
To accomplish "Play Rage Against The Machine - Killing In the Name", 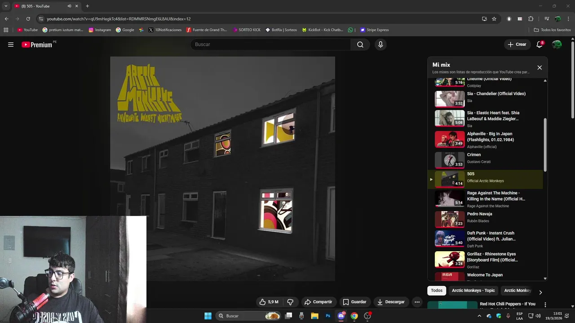I will coord(486,199).
